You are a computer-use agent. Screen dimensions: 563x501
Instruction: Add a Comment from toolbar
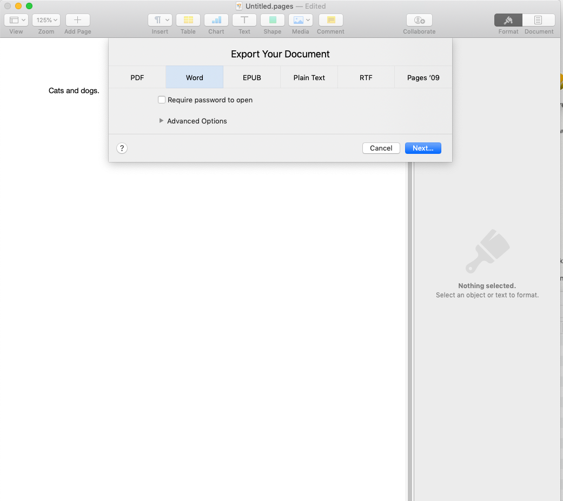330,20
